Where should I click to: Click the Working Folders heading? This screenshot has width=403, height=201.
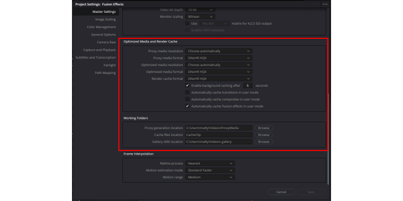pyautogui.click(x=136, y=118)
